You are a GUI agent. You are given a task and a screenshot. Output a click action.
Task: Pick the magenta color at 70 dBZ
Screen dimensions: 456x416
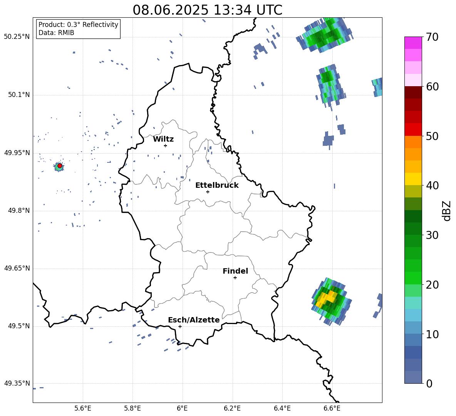click(x=413, y=43)
